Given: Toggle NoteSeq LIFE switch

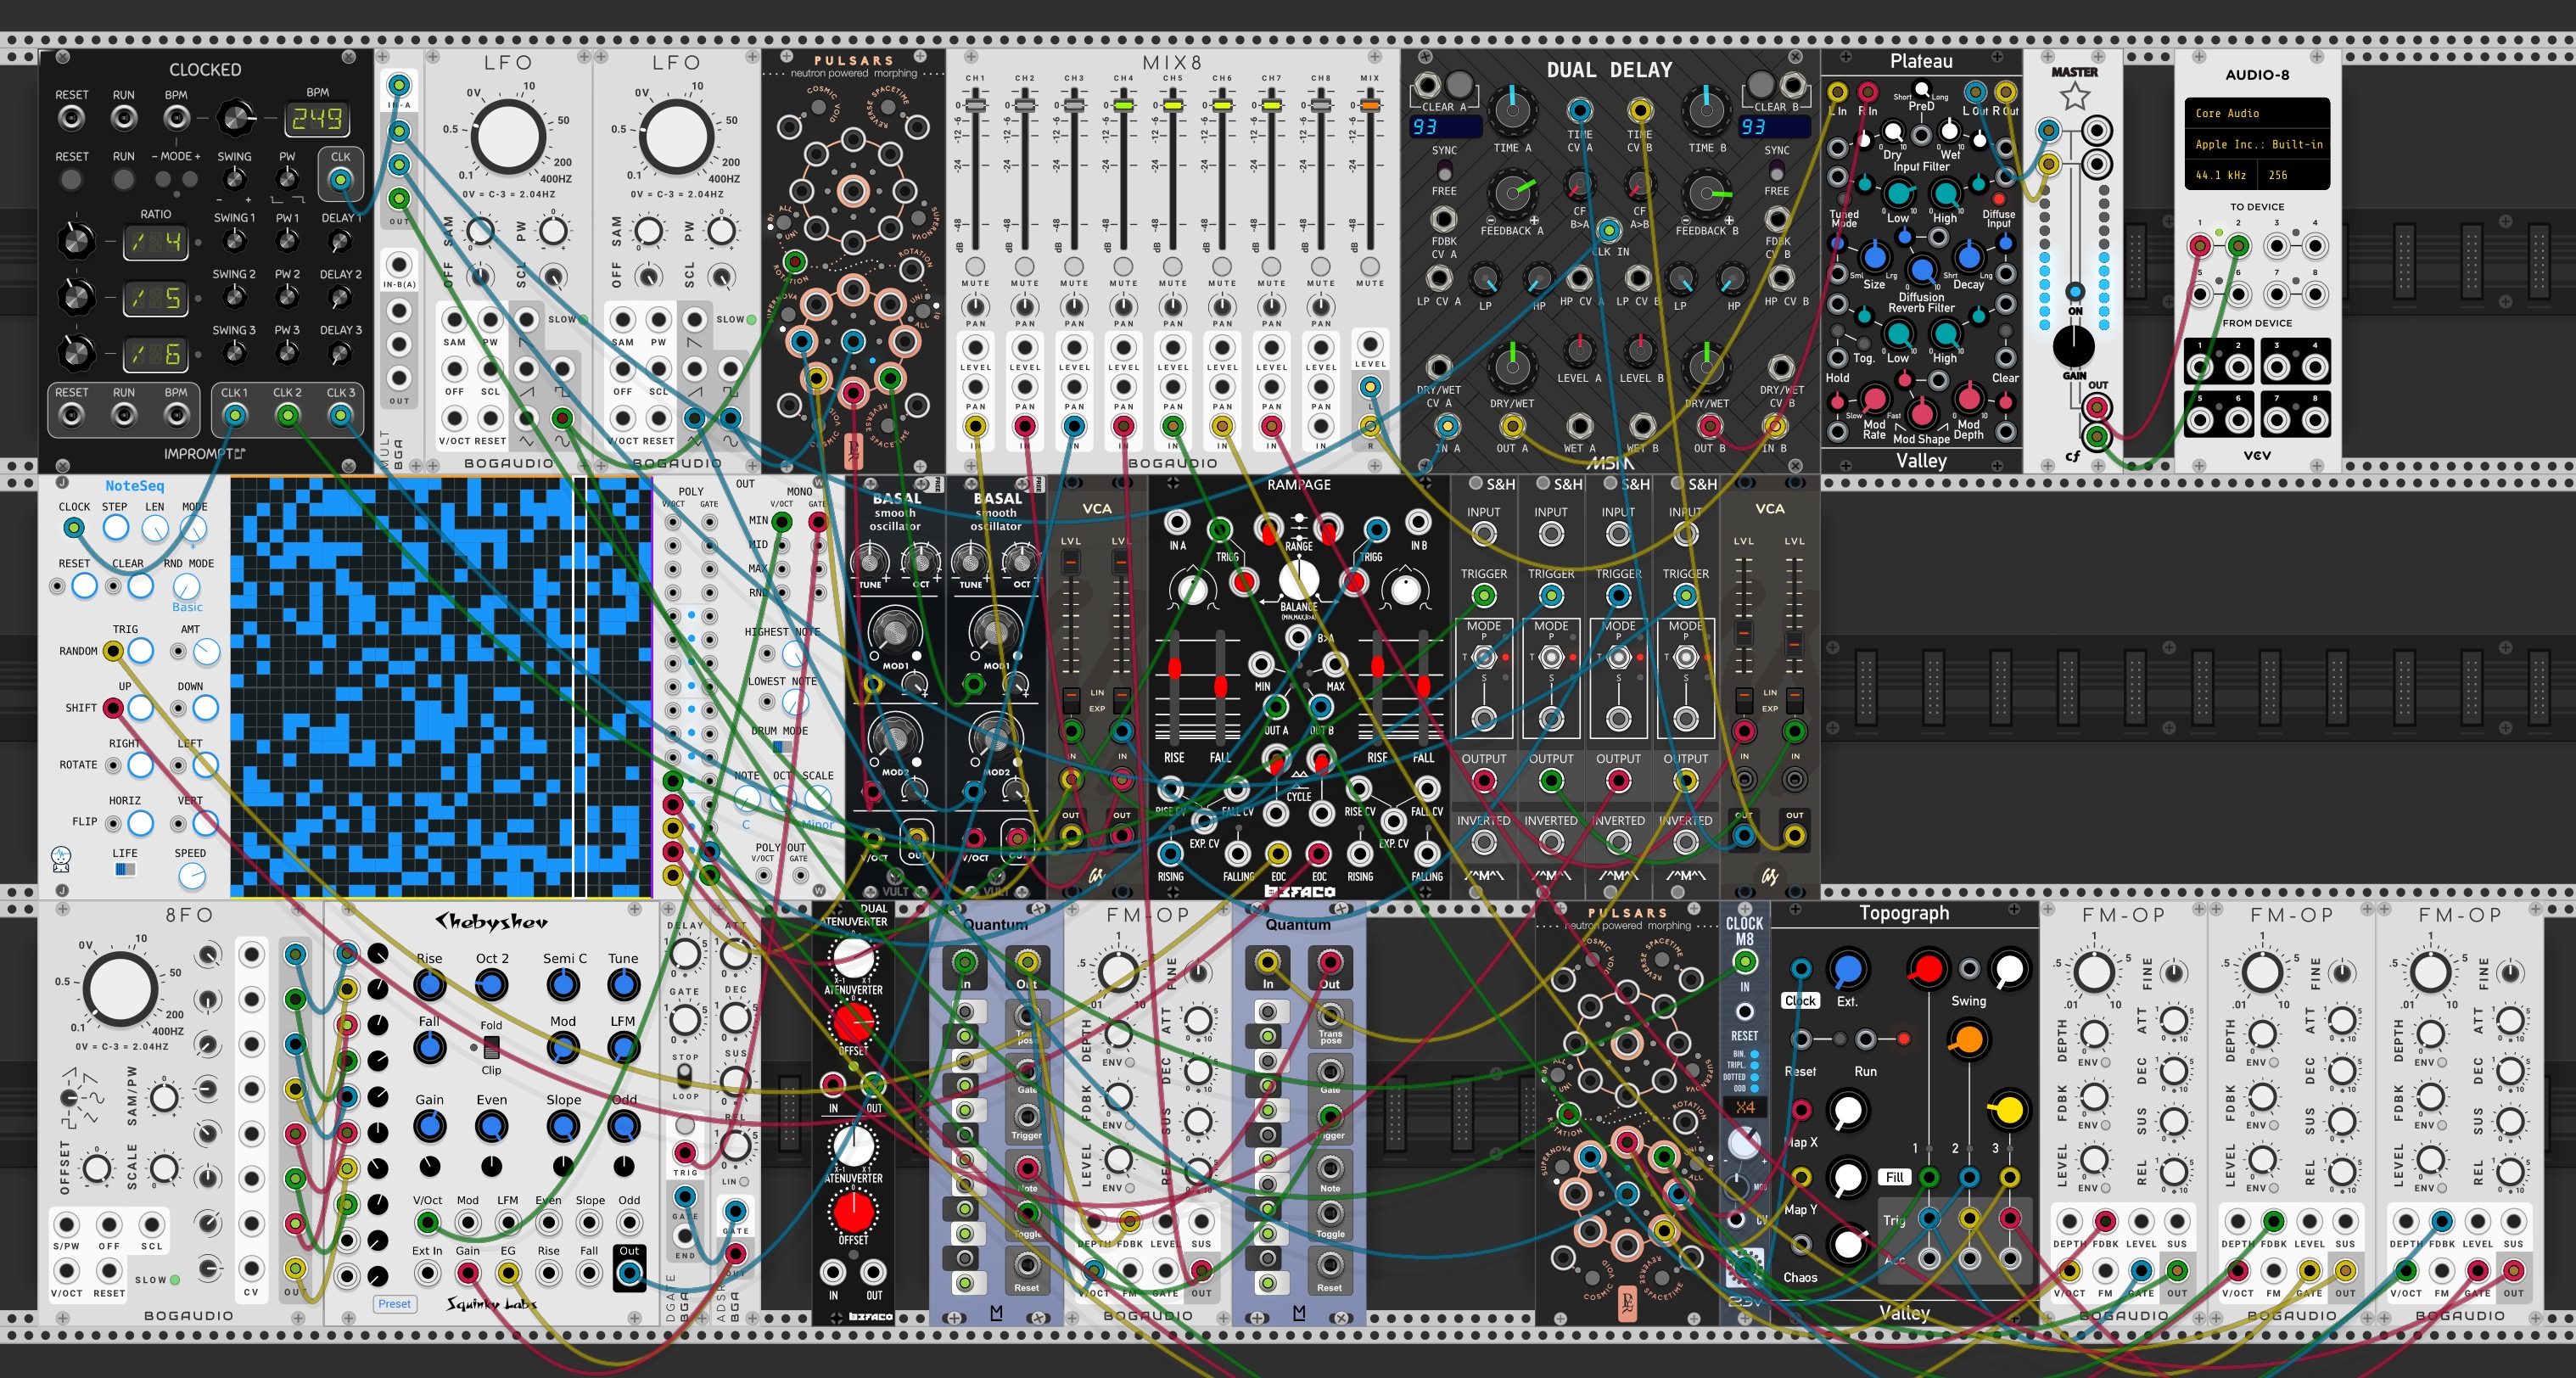Looking at the screenshot, I should click(125, 870).
